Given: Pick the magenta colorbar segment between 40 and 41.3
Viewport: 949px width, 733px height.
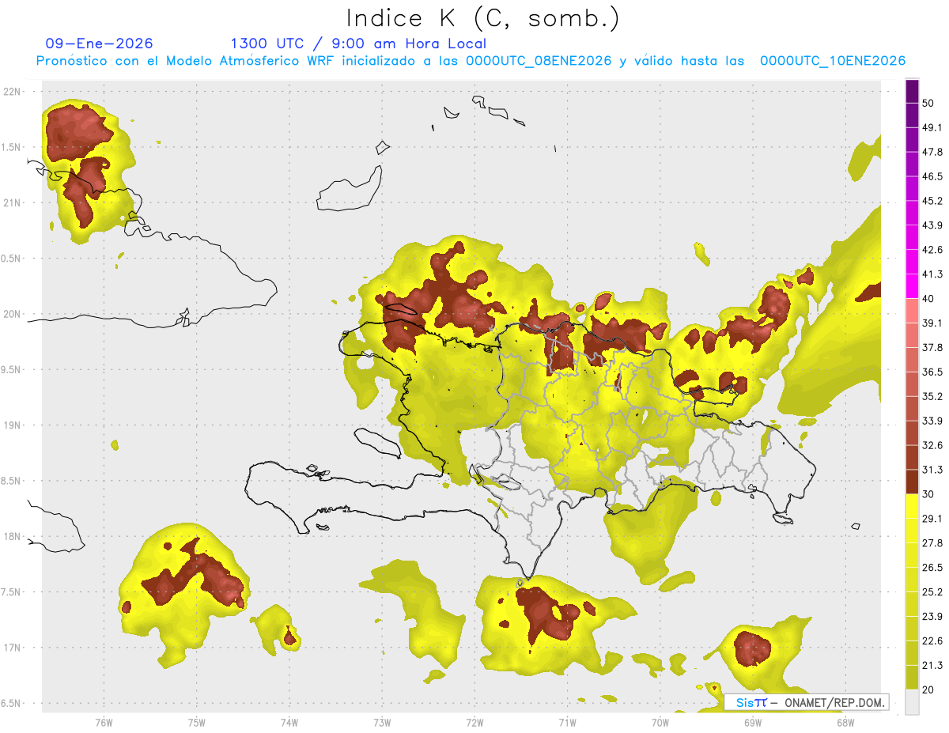Looking at the screenshot, I should (912, 285).
